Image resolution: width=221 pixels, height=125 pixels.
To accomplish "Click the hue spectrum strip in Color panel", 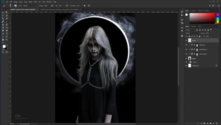I will click(218, 18).
